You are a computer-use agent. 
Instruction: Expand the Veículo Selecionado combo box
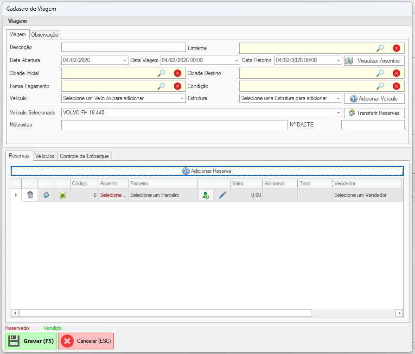point(338,113)
